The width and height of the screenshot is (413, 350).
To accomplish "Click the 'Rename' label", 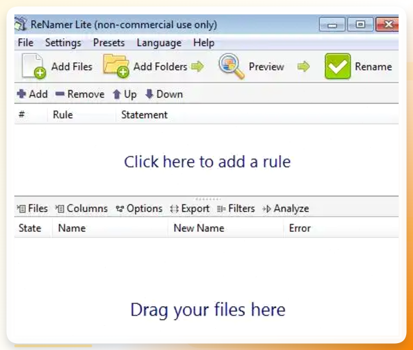I will pos(373,67).
